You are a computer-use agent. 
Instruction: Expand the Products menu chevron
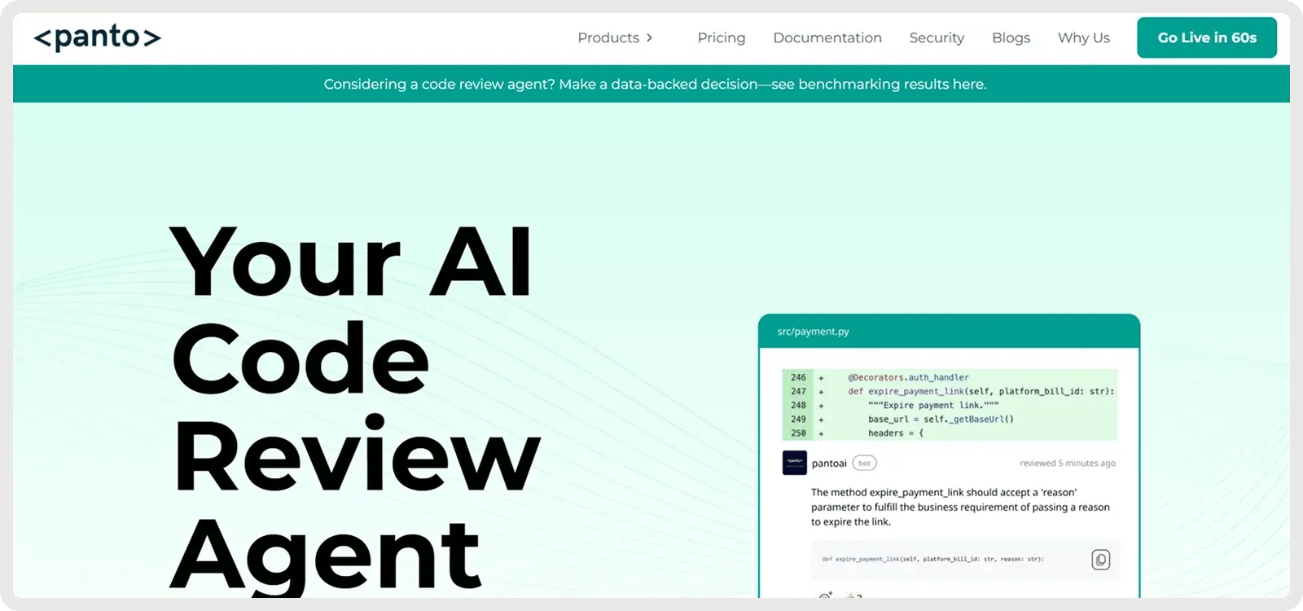pos(649,38)
